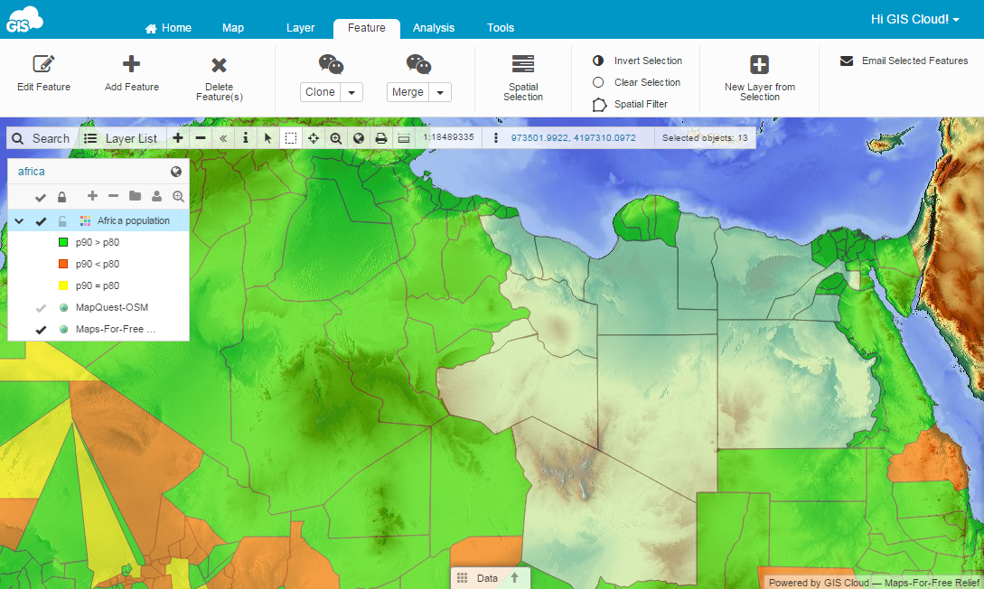This screenshot has width=984, height=589.
Task: Click the Email Selected Features envelope icon
Action: [847, 61]
